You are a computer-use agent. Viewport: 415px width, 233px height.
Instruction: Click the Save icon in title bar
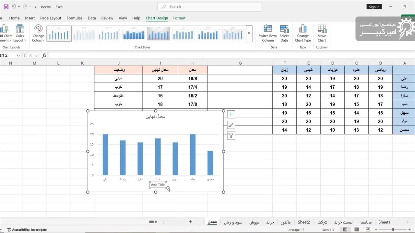(x=6, y=6)
